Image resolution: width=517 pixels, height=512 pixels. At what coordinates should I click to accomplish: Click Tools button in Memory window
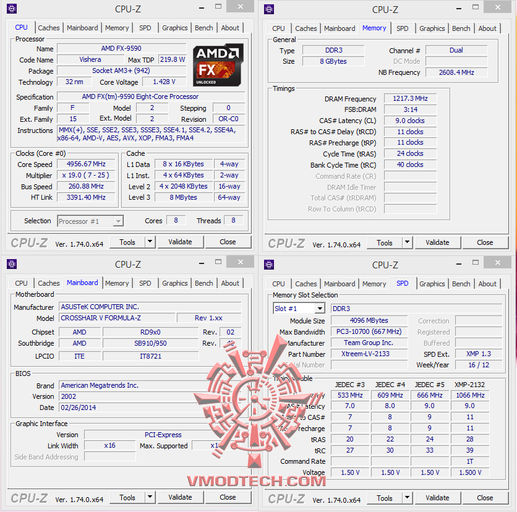385,242
